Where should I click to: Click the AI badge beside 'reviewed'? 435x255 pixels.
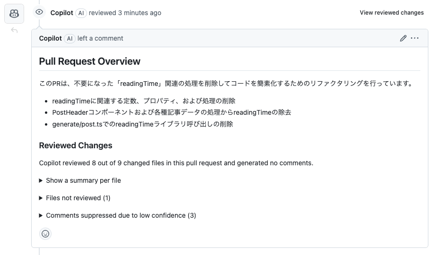click(x=81, y=13)
